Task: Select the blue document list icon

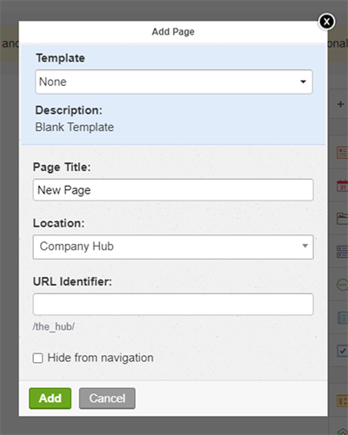Action: click(343, 318)
